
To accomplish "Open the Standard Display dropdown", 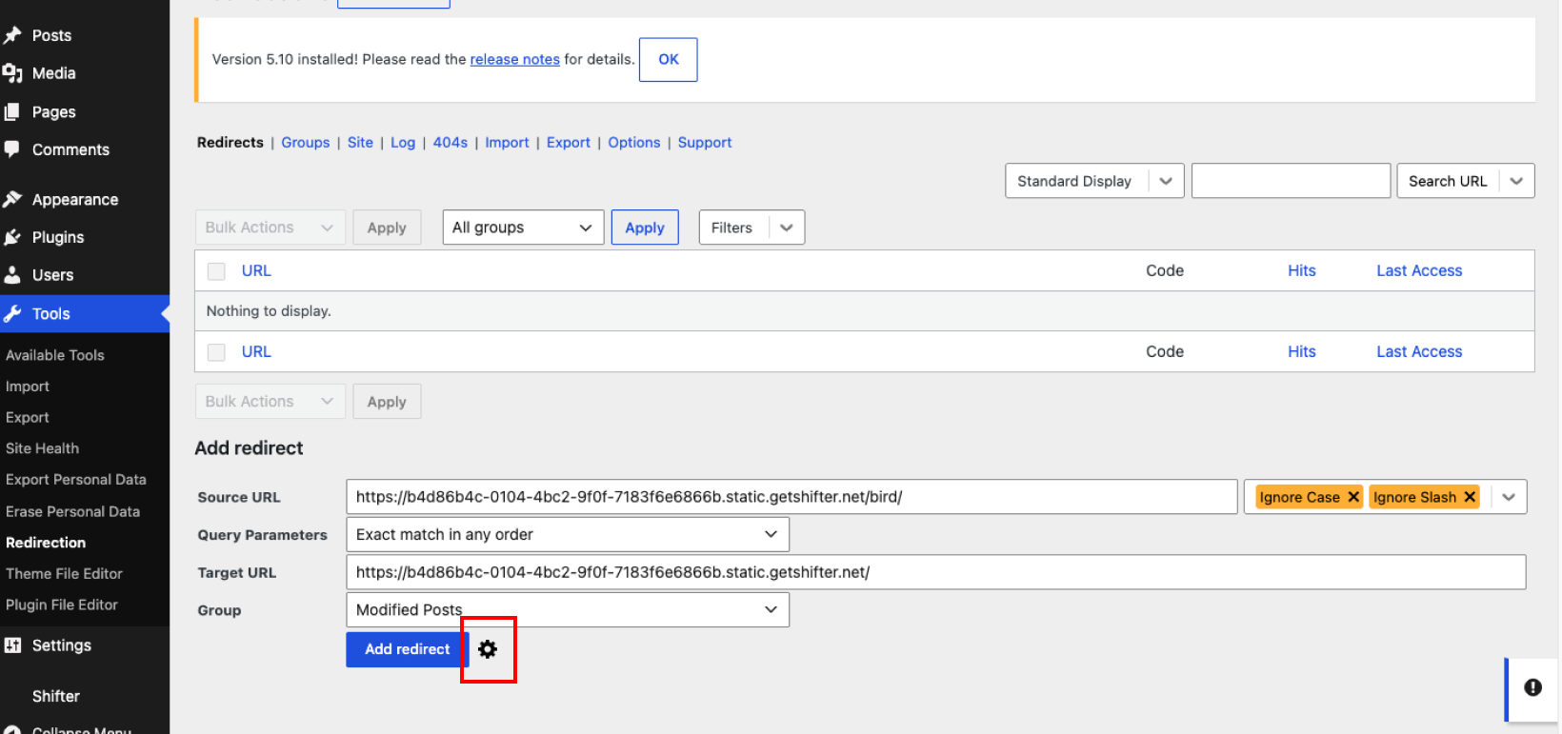I will [1094, 181].
